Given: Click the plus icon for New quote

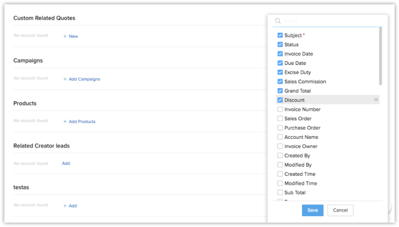Looking at the screenshot, I should [x=65, y=36].
